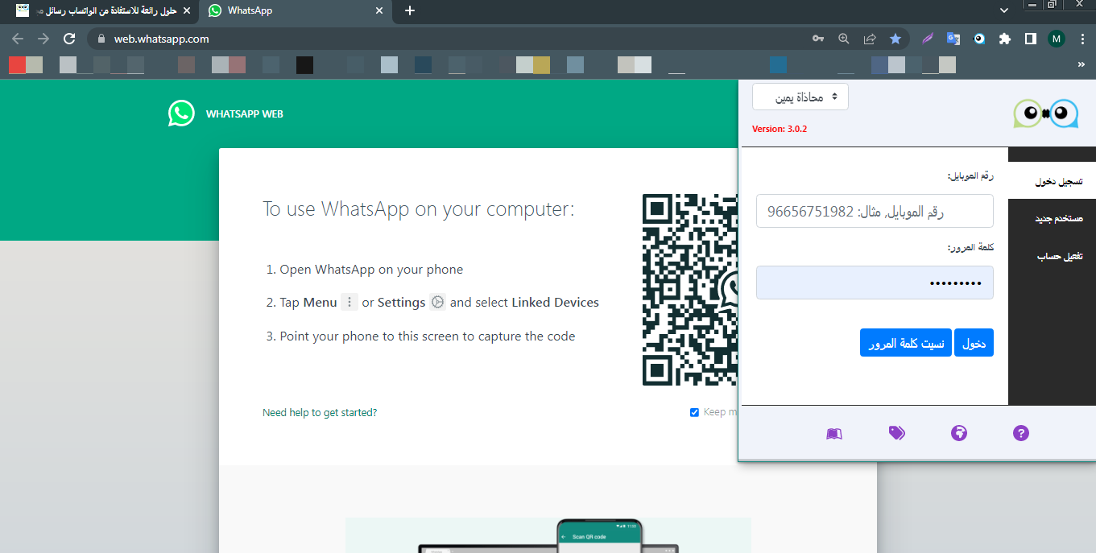Screen dimensions: 1096x553
Task: Open Chrome's three-dot menu
Action: coord(1082,39)
